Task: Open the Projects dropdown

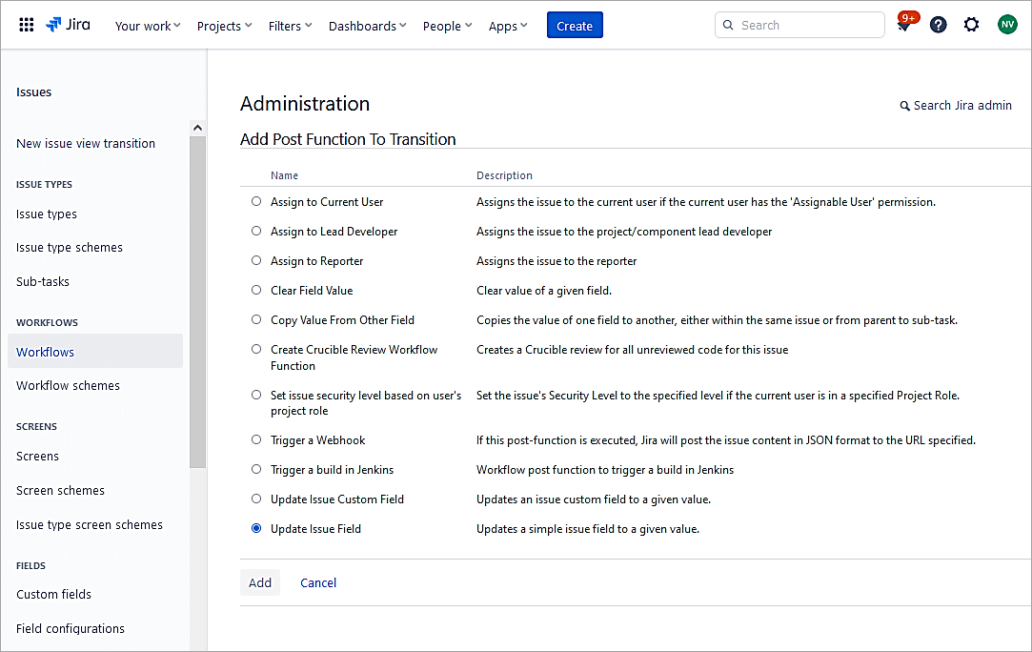Action: [x=223, y=26]
